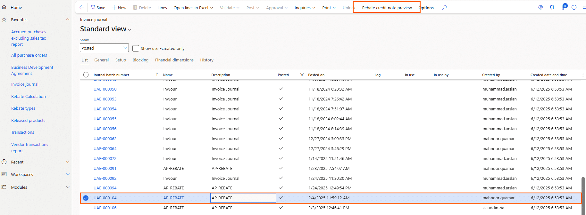Click the New plus icon
The image size is (586, 215).
click(114, 7)
